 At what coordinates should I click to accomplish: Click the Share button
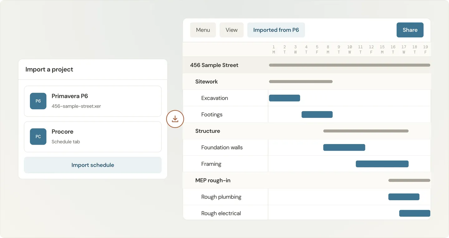click(410, 30)
